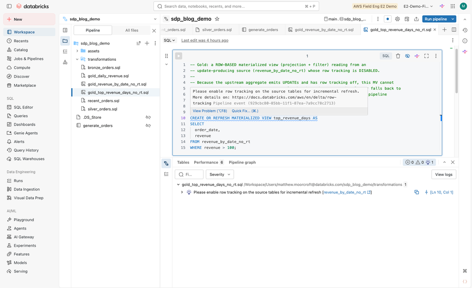The image size is (472, 288).
Task: Open pipeline settings gear icon
Action: 397,19
